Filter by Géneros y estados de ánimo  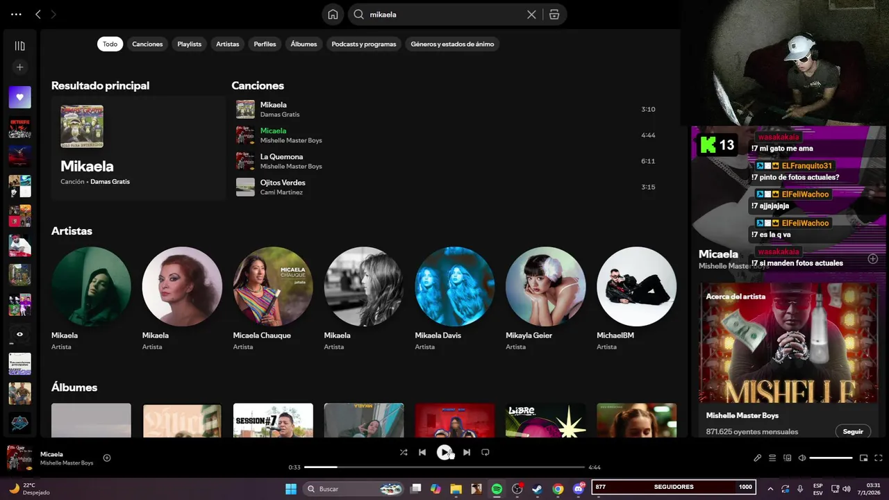pyautogui.click(x=452, y=44)
